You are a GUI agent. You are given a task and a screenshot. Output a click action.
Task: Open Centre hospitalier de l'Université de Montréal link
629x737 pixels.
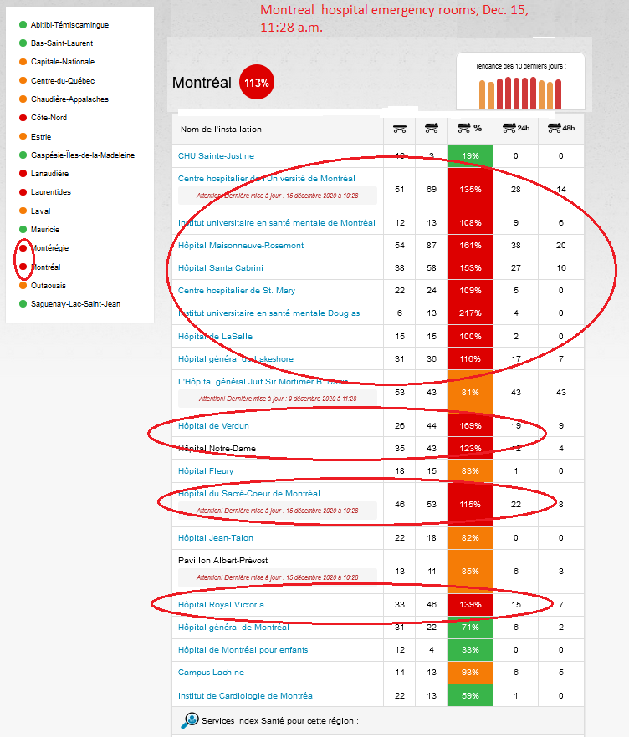point(266,178)
